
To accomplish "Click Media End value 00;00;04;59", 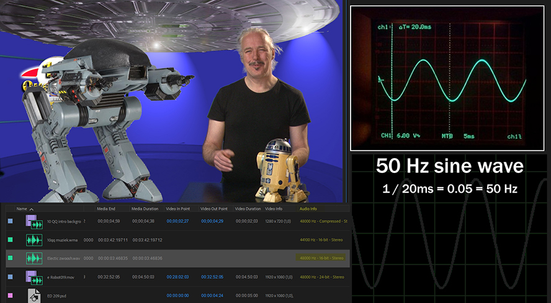I will coord(109,222).
